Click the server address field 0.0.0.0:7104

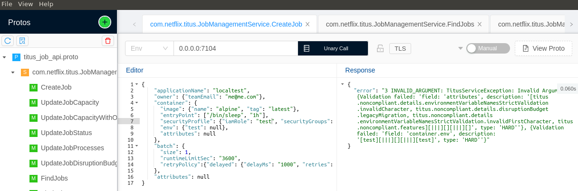coord(235,48)
